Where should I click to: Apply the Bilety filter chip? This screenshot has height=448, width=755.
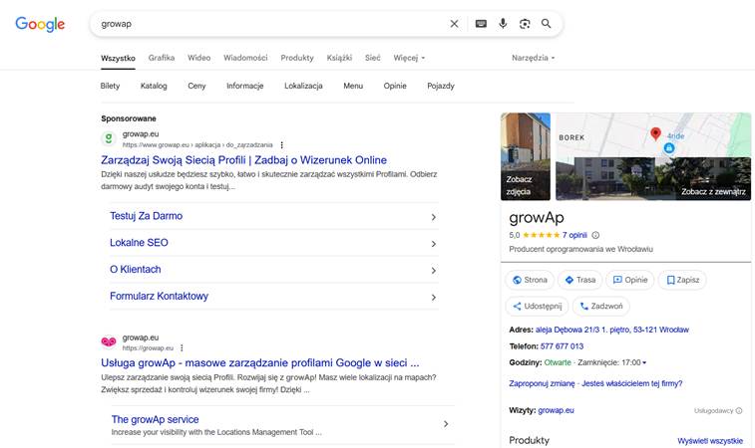click(x=110, y=86)
